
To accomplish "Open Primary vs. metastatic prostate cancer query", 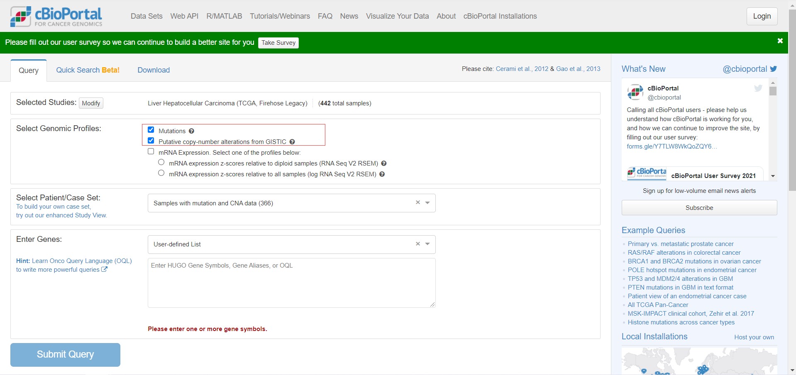I will click(x=681, y=244).
